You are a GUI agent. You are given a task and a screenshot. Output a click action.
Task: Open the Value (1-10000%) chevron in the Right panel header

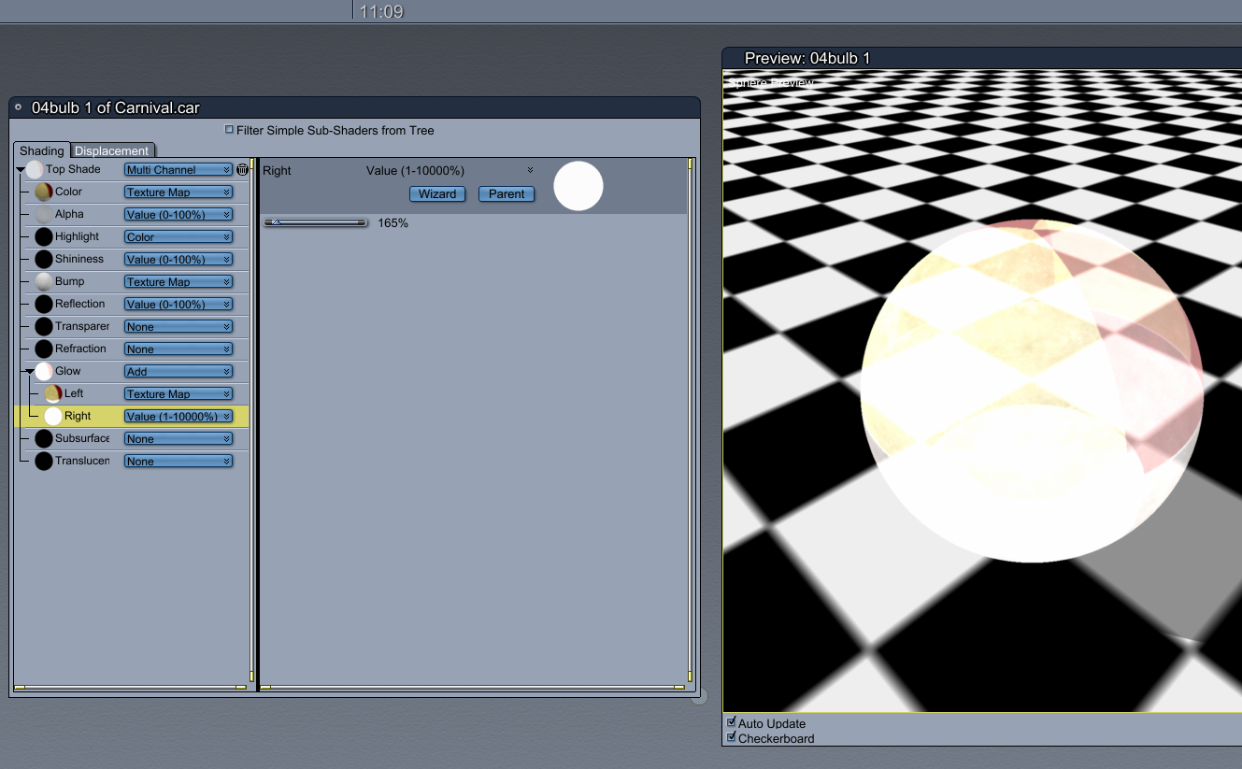pos(530,170)
